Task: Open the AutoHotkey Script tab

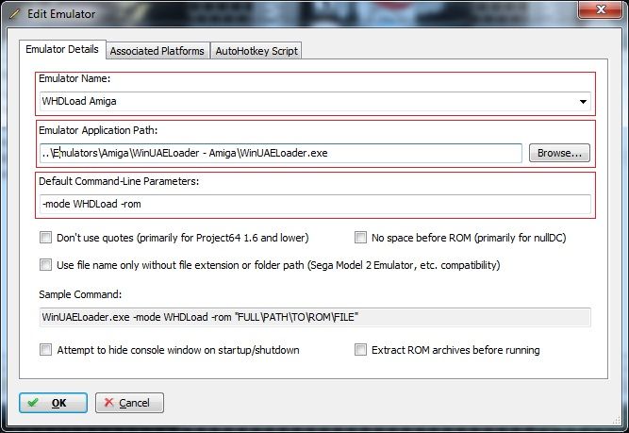Action: pyautogui.click(x=257, y=51)
